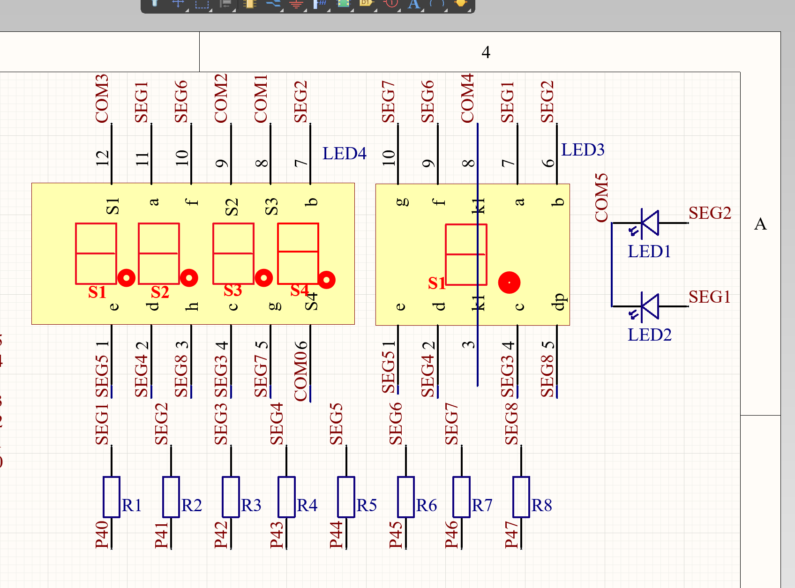Select the place wire tool
795x588 pixels.
[x=273, y=4]
